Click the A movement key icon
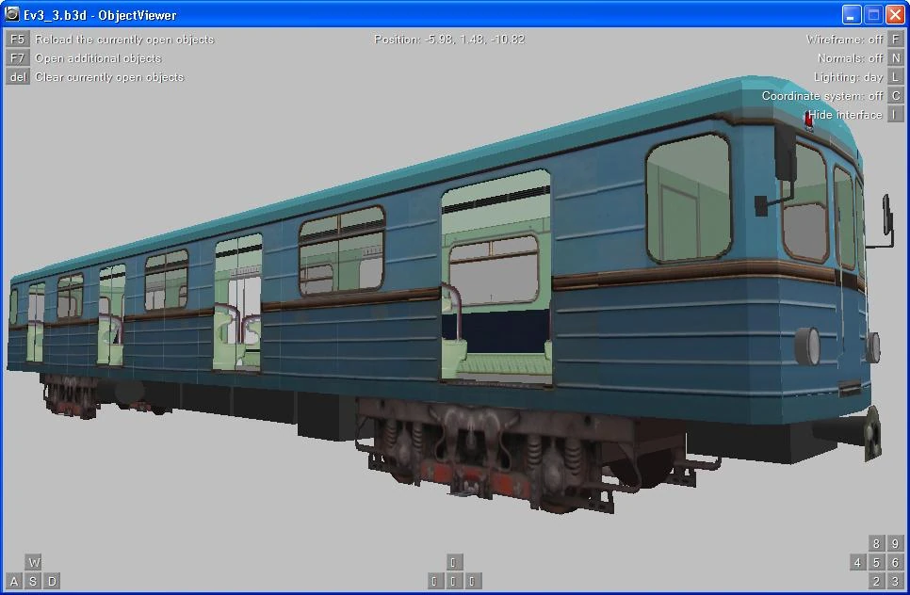This screenshot has width=910, height=595. click(14, 581)
